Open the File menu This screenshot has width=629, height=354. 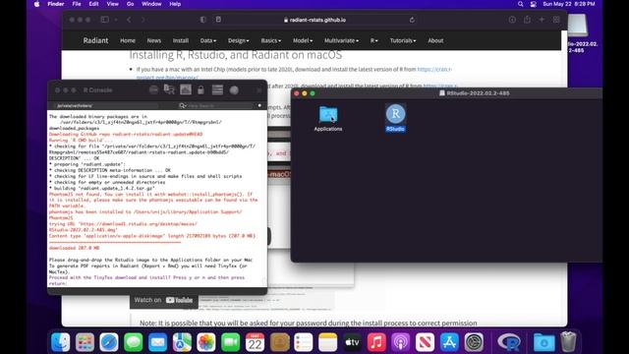click(77, 4)
